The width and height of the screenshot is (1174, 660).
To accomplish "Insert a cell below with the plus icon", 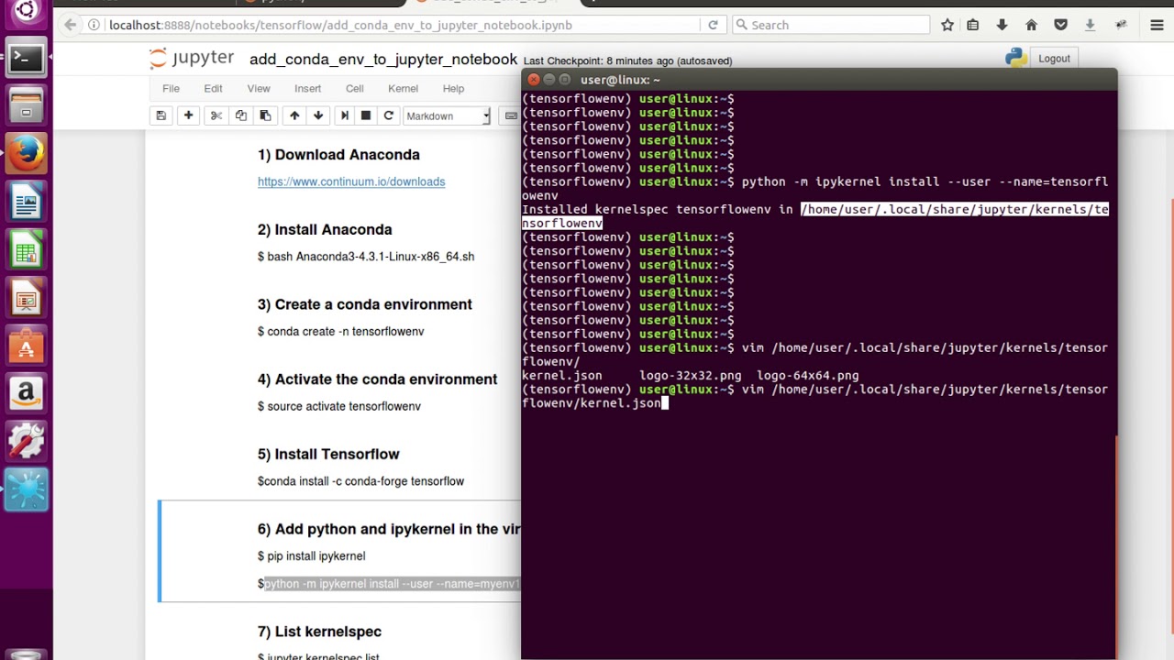I will coord(188,115).
